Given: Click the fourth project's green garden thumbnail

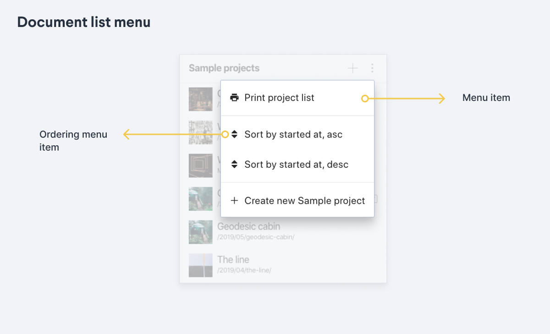Looking at the screenshot, I should (200, 198).
